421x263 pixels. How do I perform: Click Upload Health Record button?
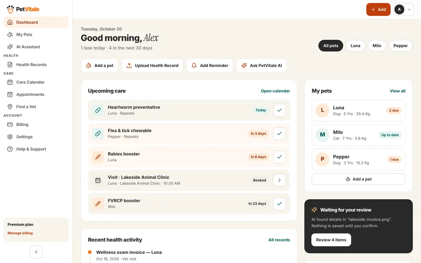152,65
